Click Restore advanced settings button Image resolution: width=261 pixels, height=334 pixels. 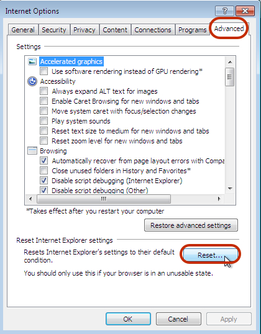click(191, 225)
